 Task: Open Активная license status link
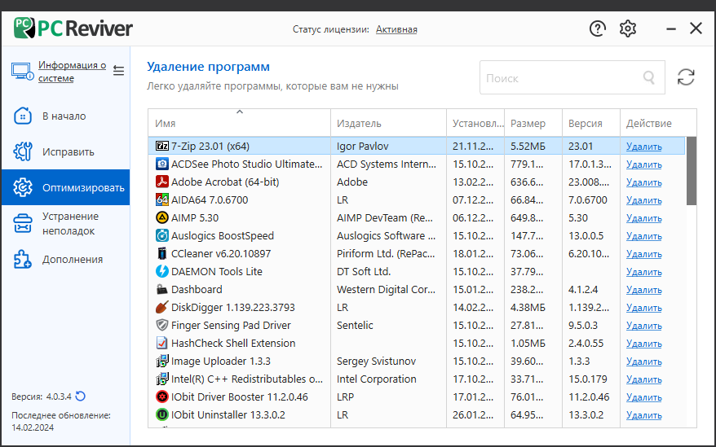coord(396,29)
